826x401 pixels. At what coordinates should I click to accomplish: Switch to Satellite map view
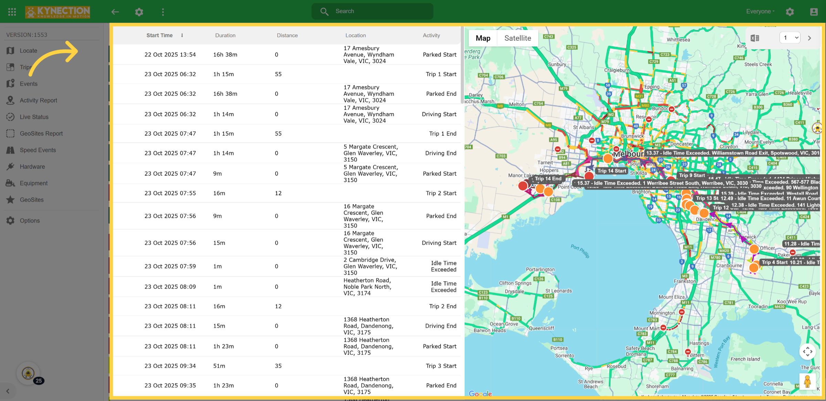tap(518, 38)
